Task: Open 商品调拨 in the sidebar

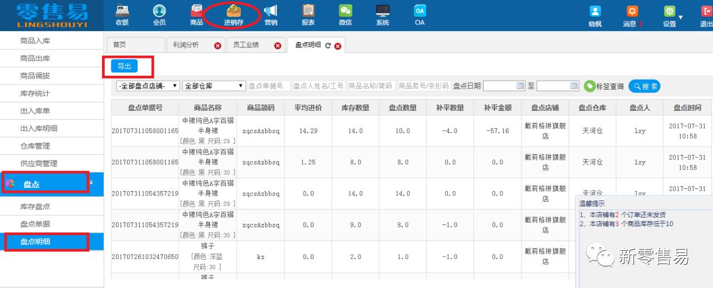Action: 52,76
